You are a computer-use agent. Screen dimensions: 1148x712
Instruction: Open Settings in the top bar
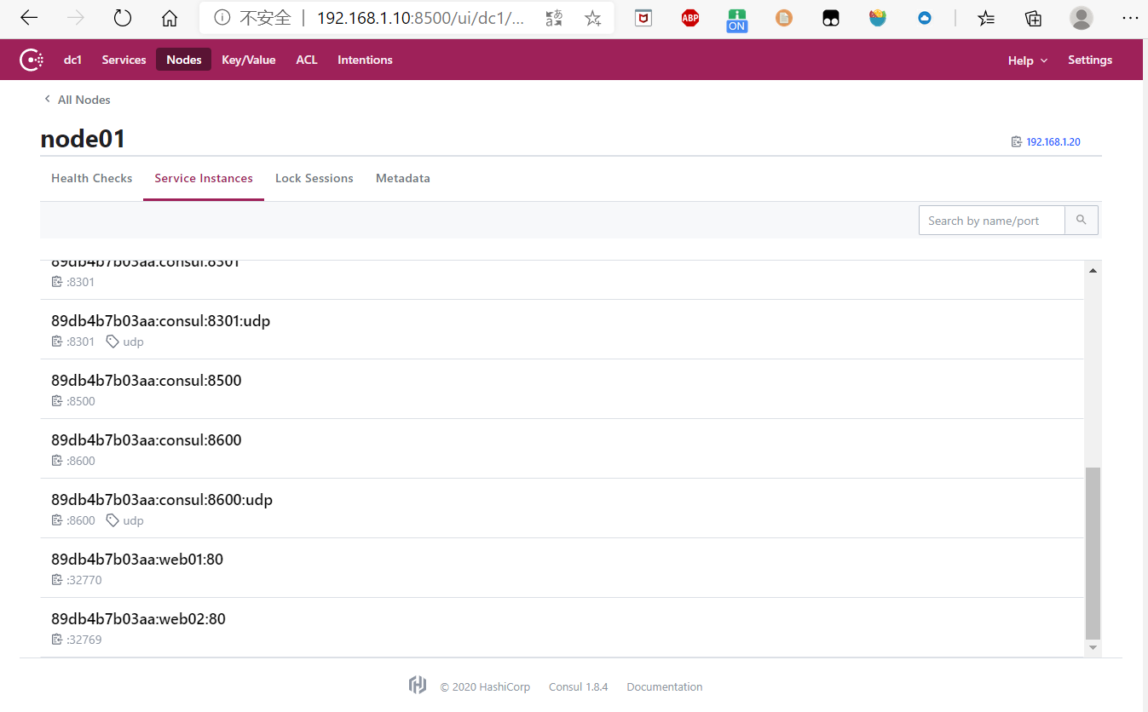(x=1090, y=60)
